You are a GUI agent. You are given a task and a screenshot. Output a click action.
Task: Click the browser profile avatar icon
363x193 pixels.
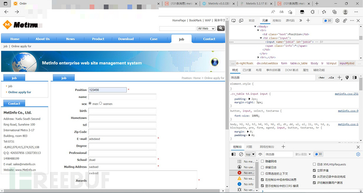(x=346, y=12)
